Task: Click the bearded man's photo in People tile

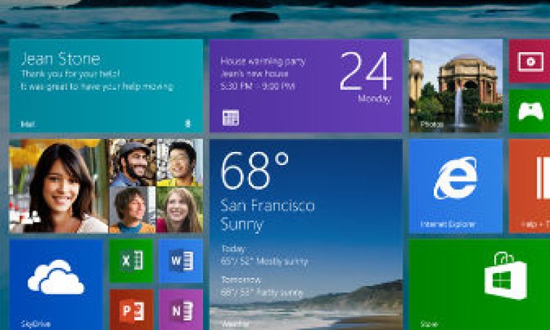Action: [x=132, y=162]
